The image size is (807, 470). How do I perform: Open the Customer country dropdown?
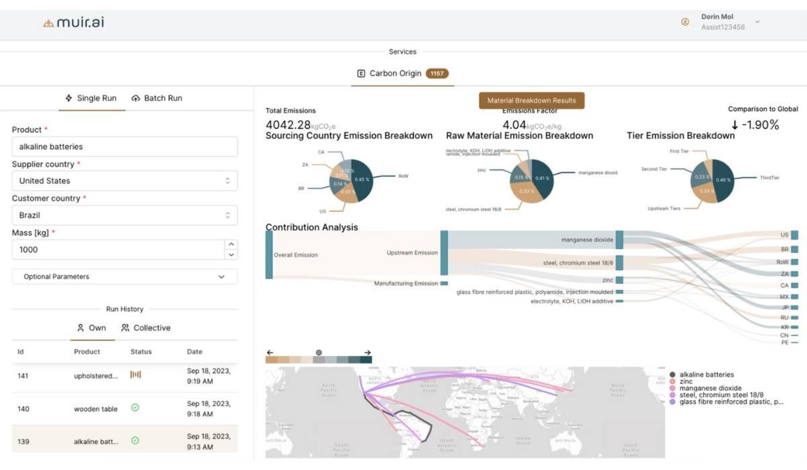(x=125, y=215)
